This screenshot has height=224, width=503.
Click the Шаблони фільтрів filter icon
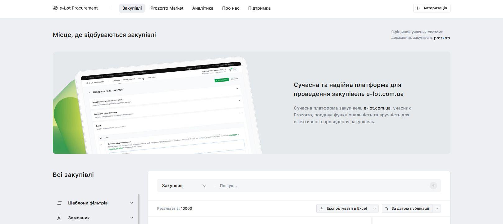60,203
